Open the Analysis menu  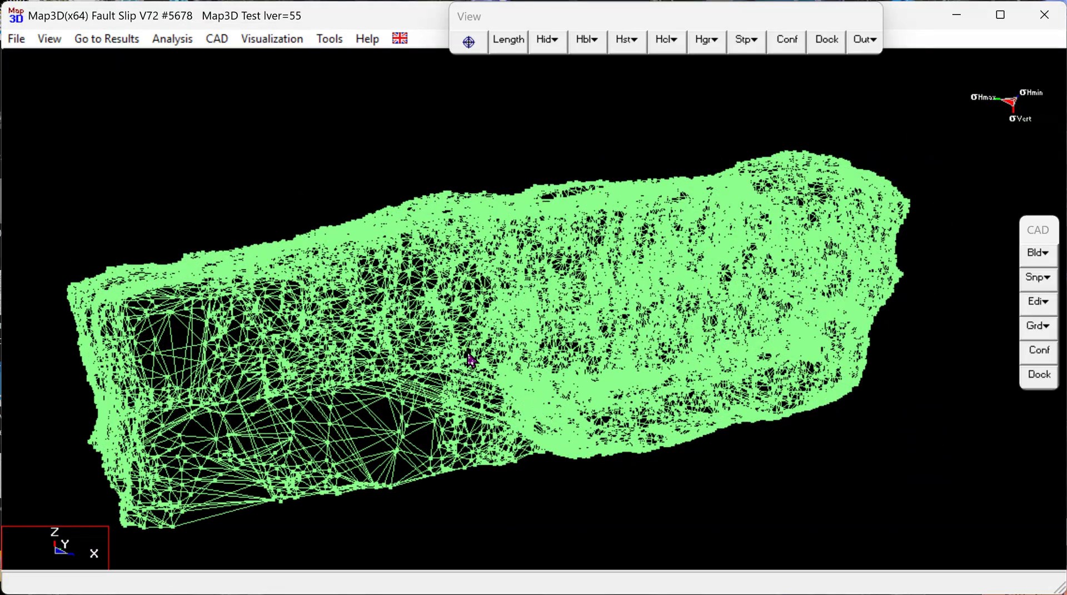[x=172, y=39]
